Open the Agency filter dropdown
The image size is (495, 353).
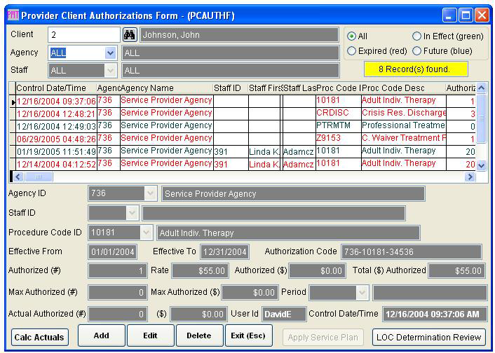(110, 53)
